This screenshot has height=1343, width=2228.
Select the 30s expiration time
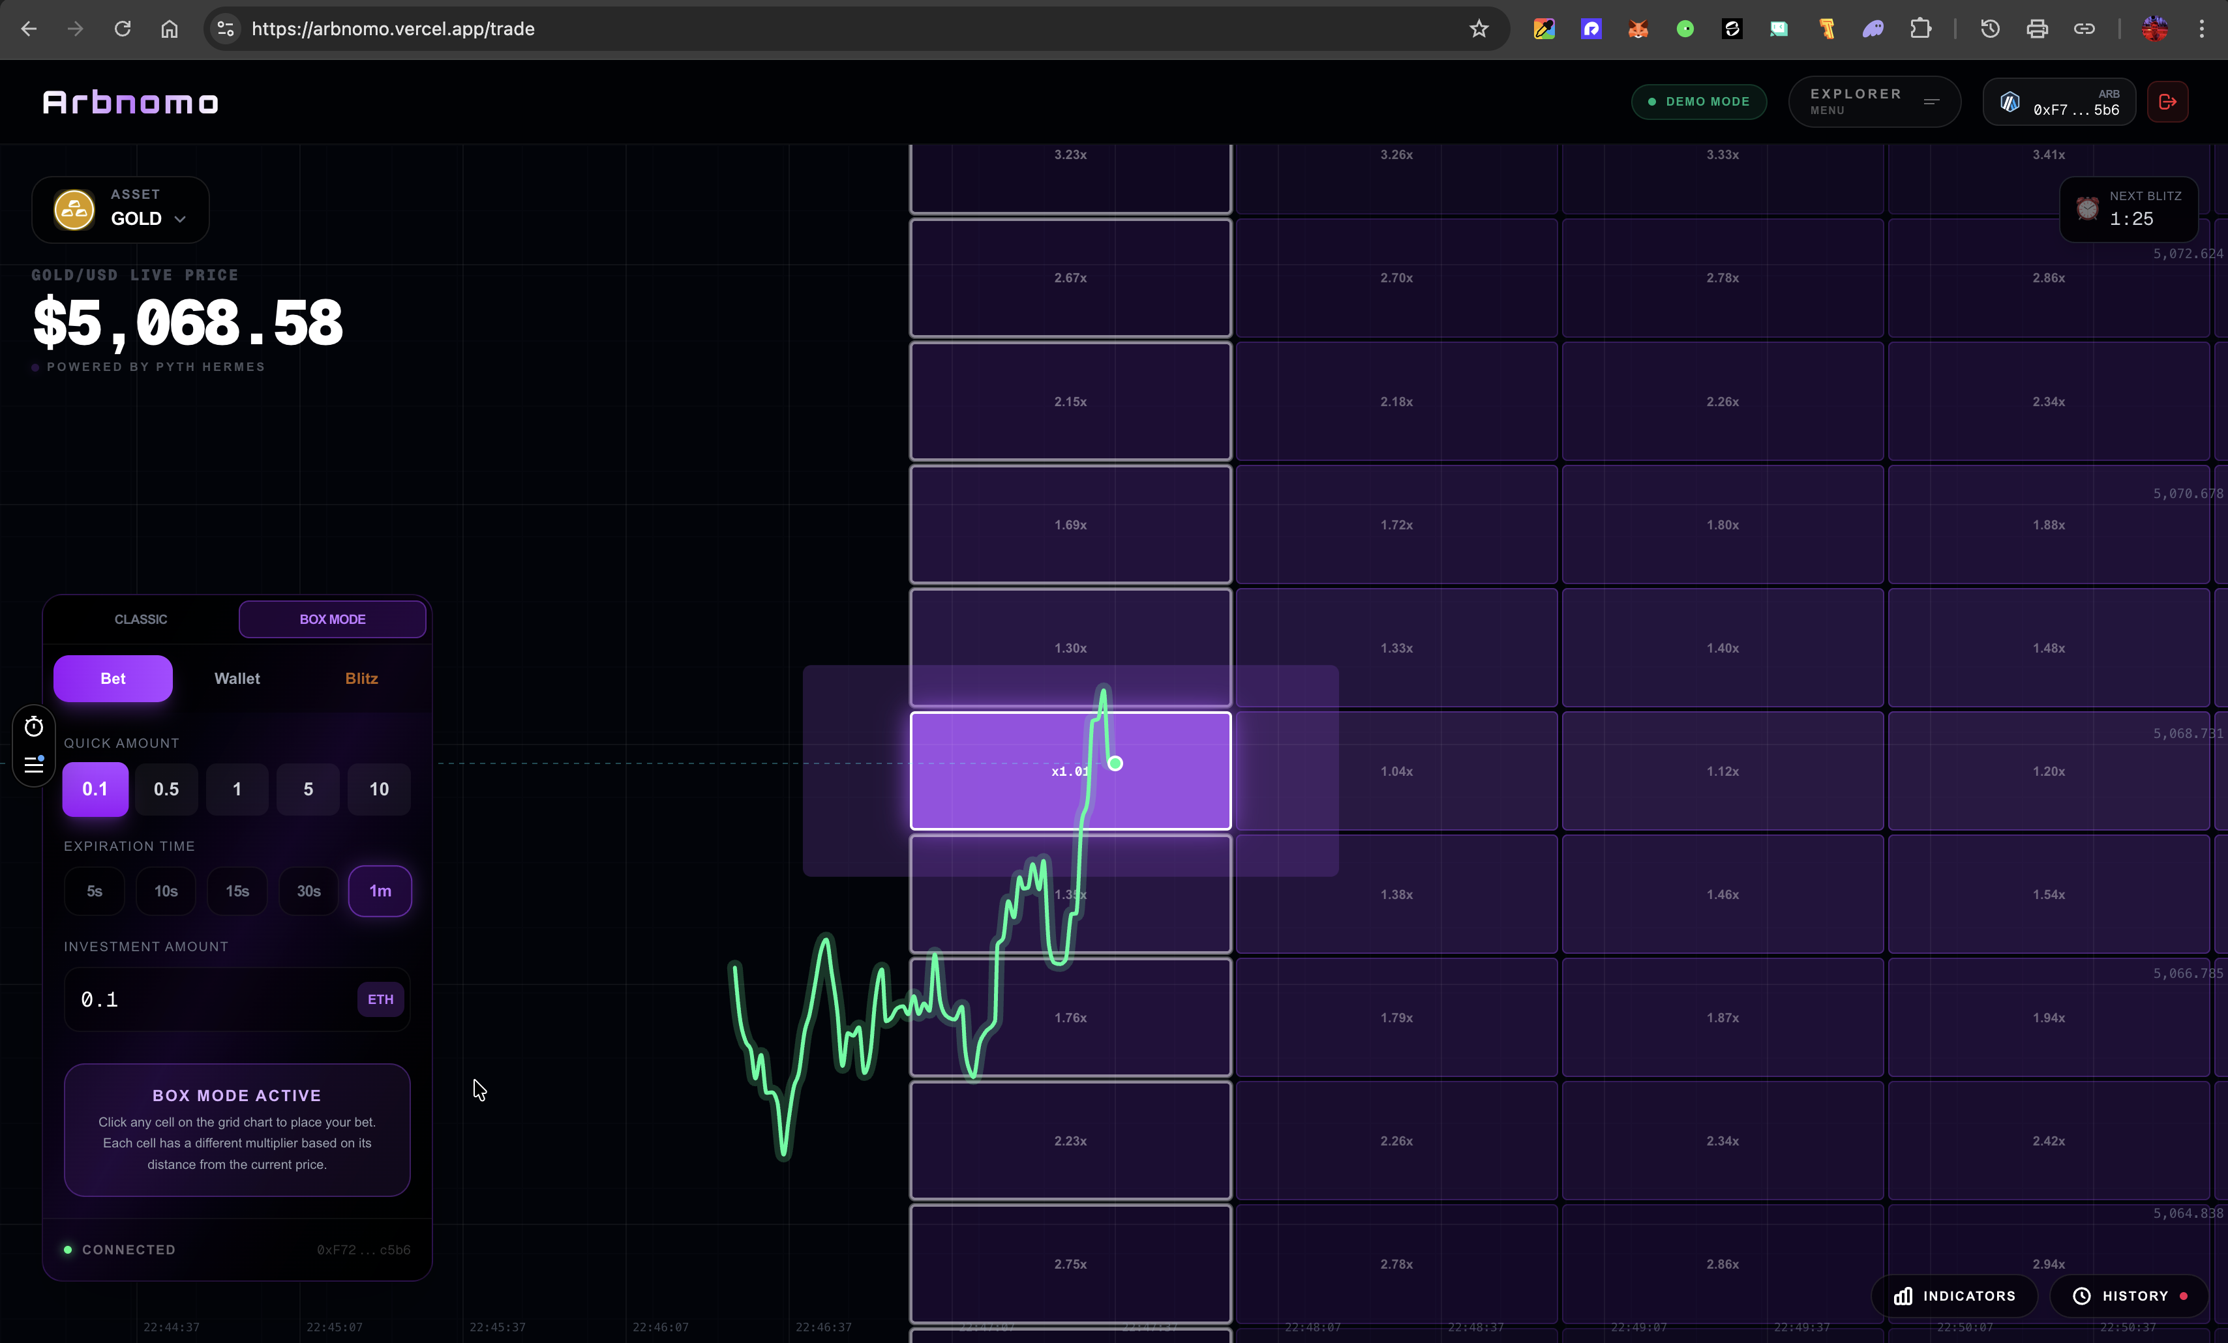click(309, 891)
